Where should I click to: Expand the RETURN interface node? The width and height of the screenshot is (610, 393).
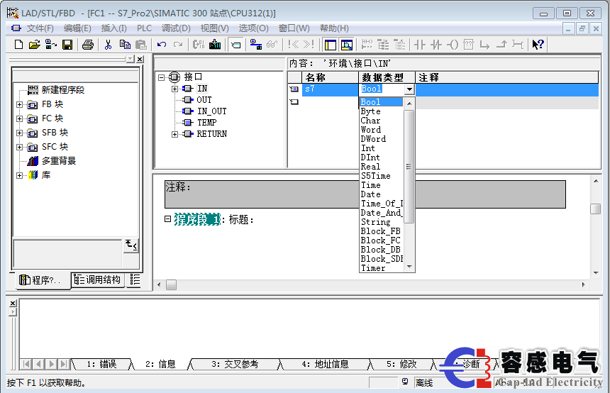pyautogui.click(x=174, y=134)
